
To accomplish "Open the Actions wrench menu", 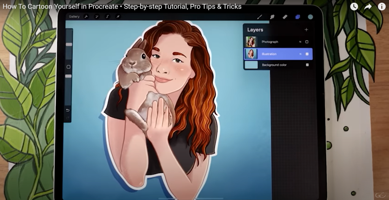I will pos(86,17).
